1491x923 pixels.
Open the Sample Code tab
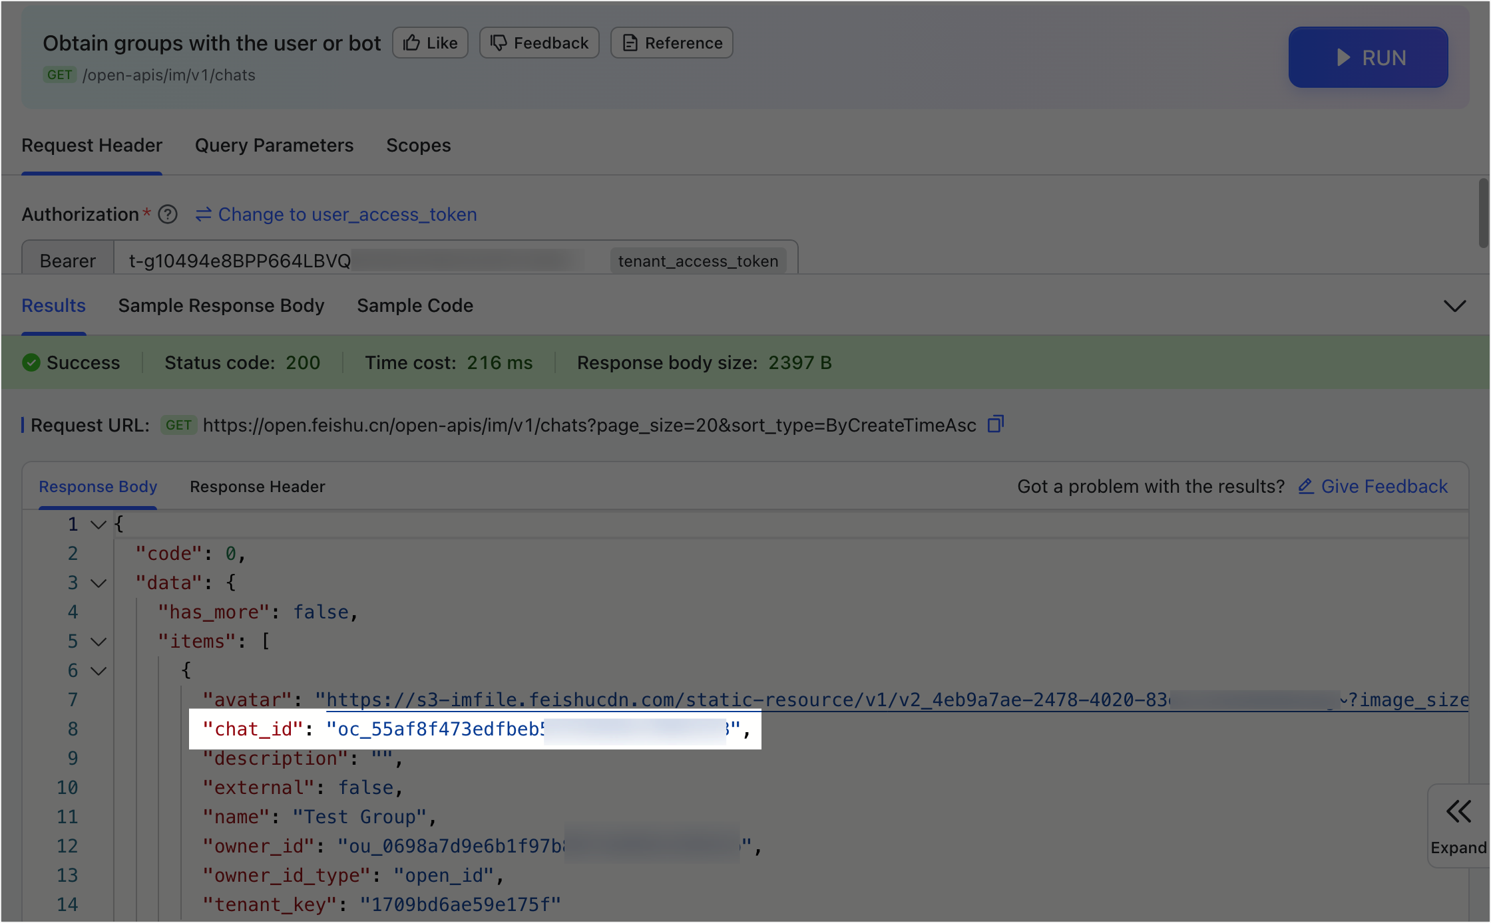coord(415,305)
